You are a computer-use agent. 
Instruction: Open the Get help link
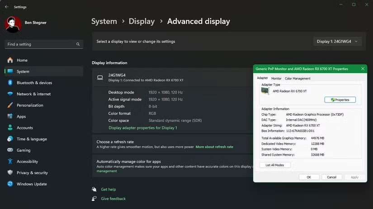[x=109, y=190]
